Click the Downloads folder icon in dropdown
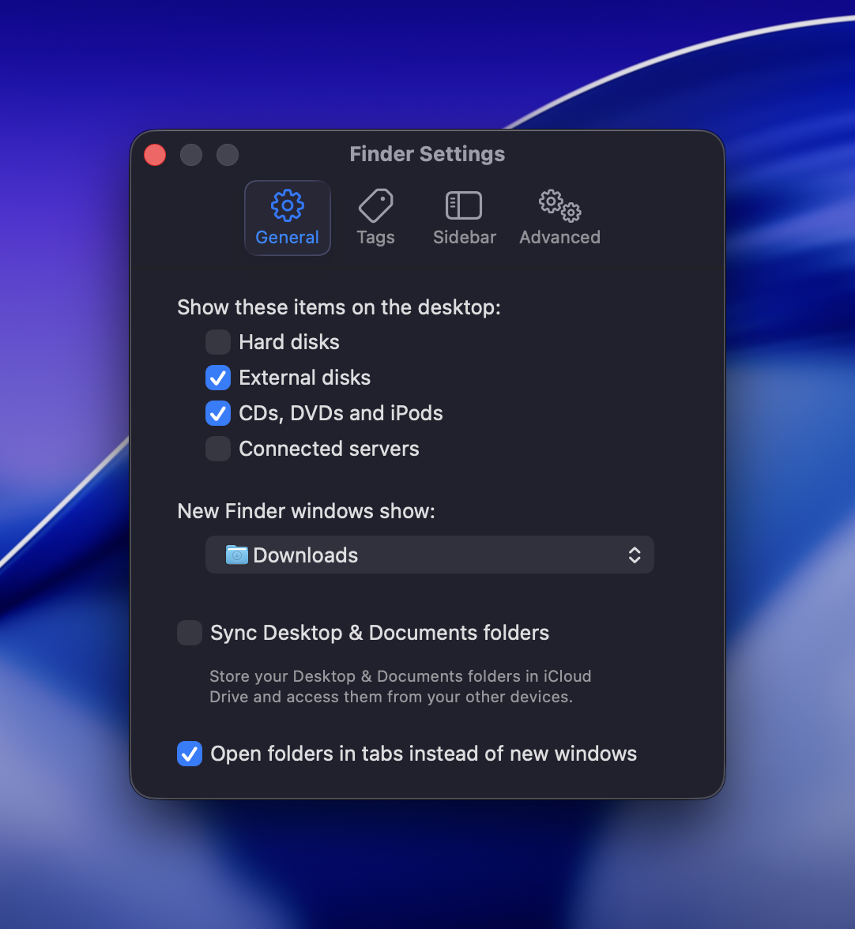Viewport: 855px width, 929px height. 237,555
